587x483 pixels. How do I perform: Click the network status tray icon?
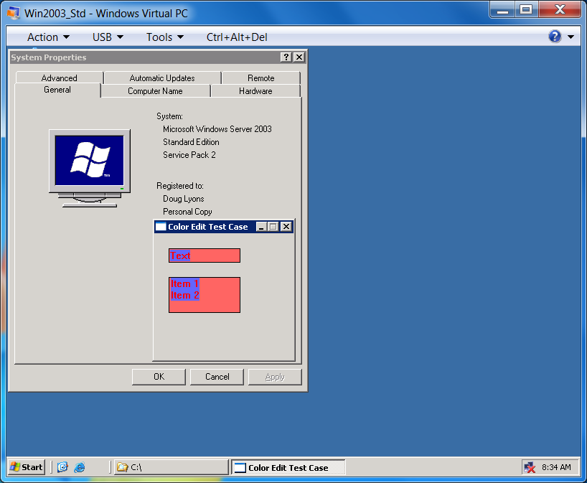pos(530,467)
